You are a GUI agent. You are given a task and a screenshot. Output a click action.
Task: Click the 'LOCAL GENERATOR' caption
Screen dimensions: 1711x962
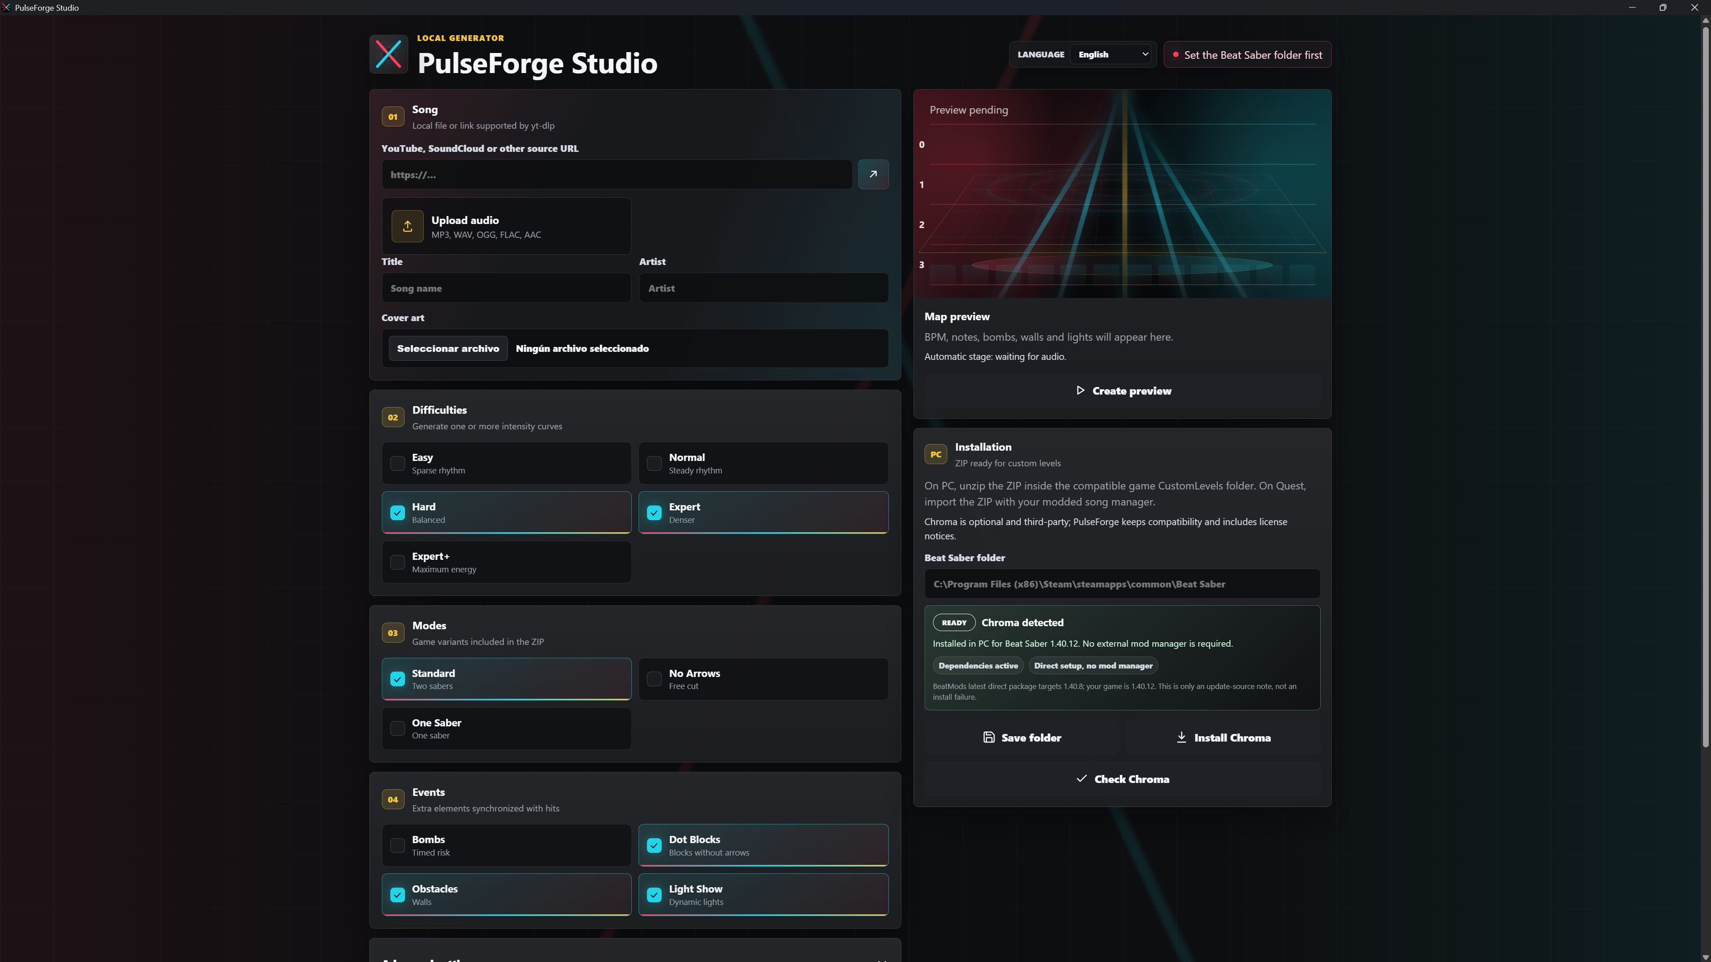pyautogui.click(x=460, y=38)
